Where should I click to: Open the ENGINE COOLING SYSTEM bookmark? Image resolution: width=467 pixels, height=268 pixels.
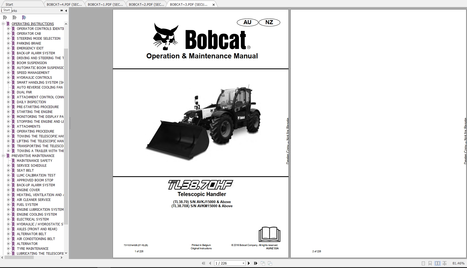[37, 214]
